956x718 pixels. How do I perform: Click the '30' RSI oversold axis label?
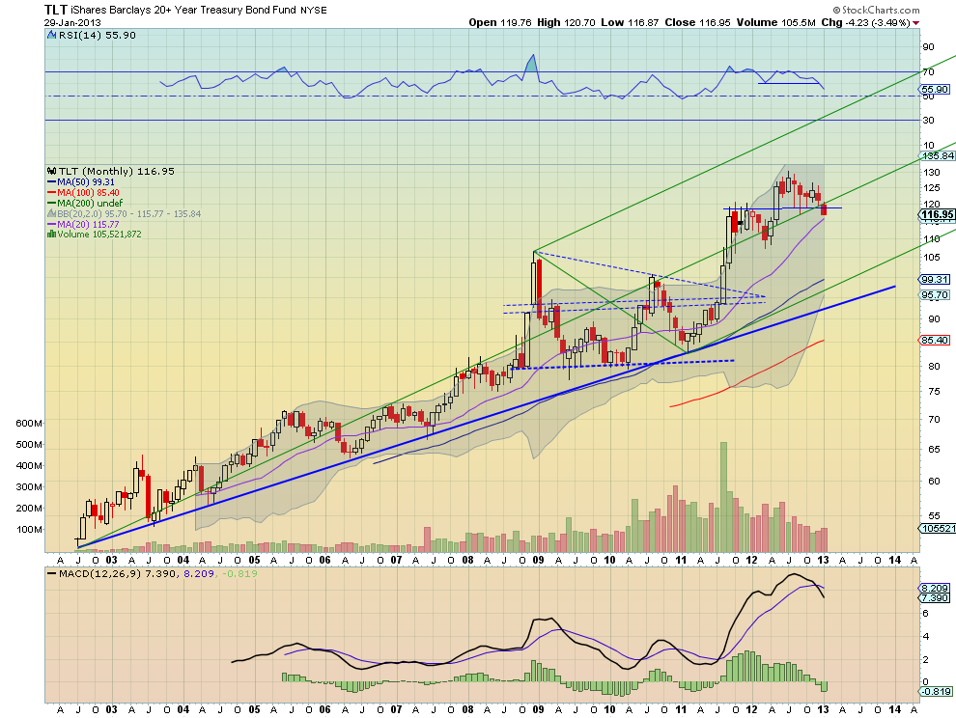tap(928, 120)
